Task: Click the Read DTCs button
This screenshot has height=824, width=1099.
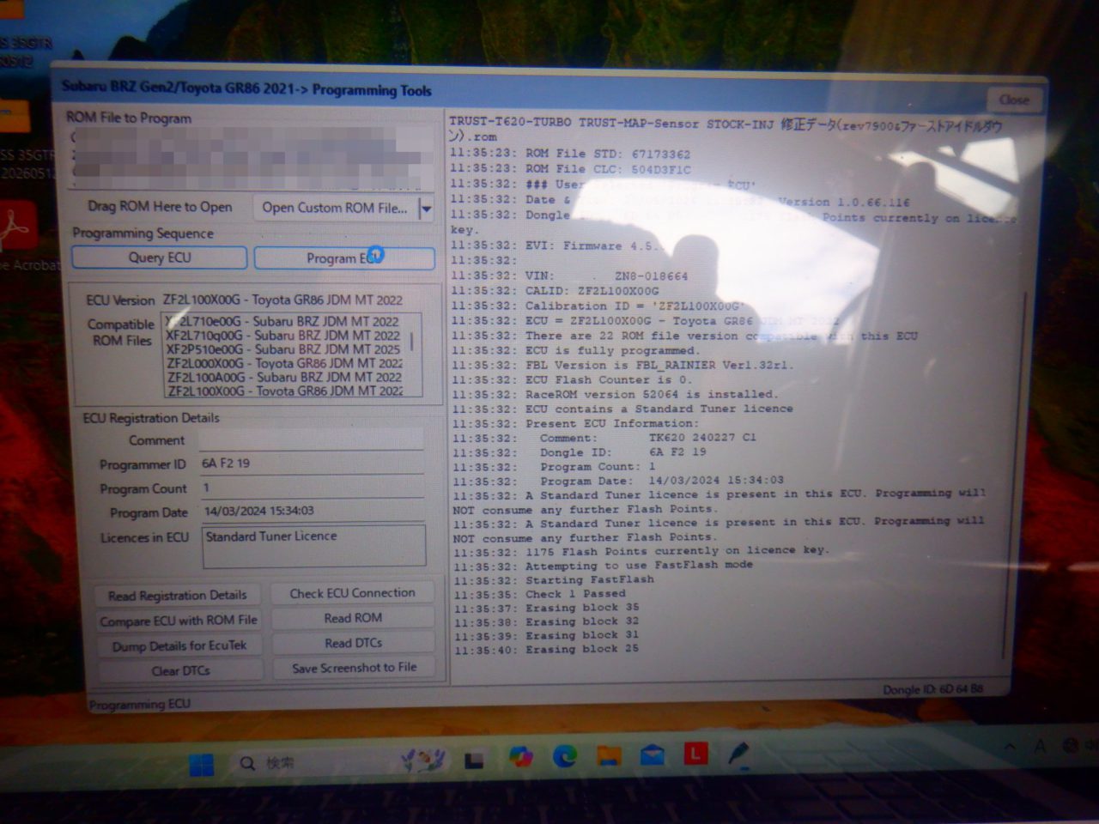Action: pos(353,643)
